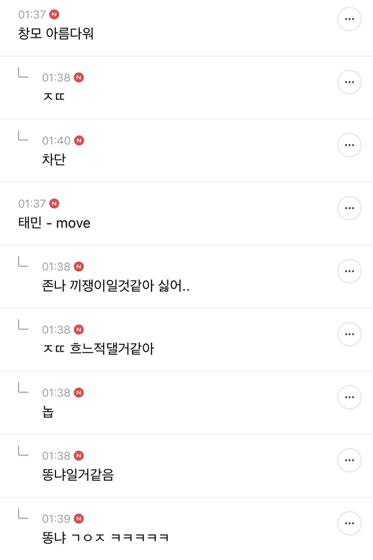Tap options on '똥냐 ㄱㅇㅈ ㅋㅋㅋㅋㅋ' reply
This screenshot has height=560, width=373.
coord(349,523)
